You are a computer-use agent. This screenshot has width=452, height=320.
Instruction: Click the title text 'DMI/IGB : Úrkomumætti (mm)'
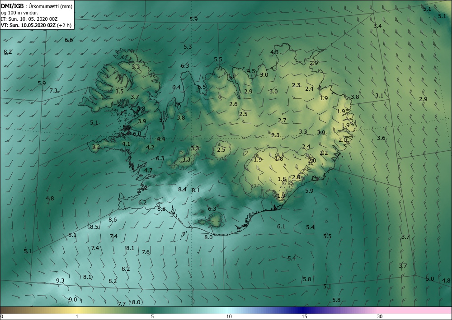click(36, 6)
